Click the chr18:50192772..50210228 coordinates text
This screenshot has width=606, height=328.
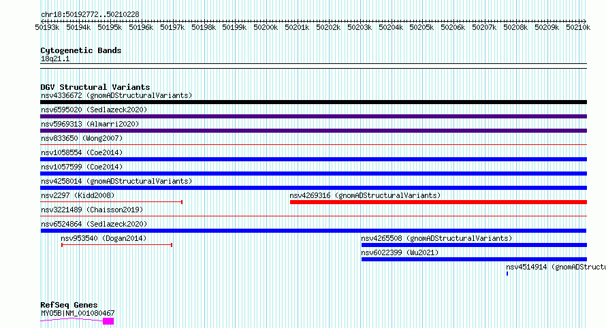point(90,14)
